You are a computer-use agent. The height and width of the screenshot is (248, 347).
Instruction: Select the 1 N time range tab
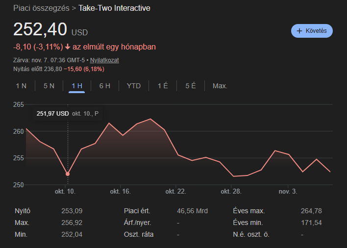(x=21, y=86)
